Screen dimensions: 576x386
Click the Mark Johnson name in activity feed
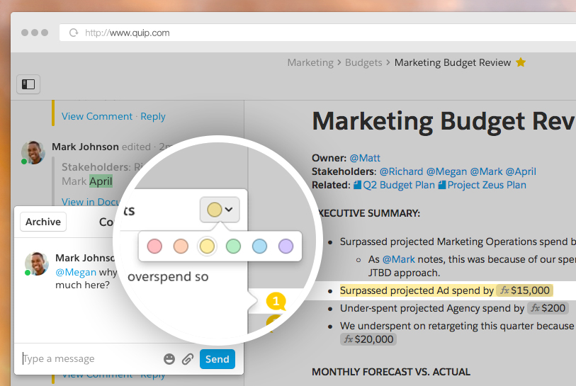pos(85,147)
